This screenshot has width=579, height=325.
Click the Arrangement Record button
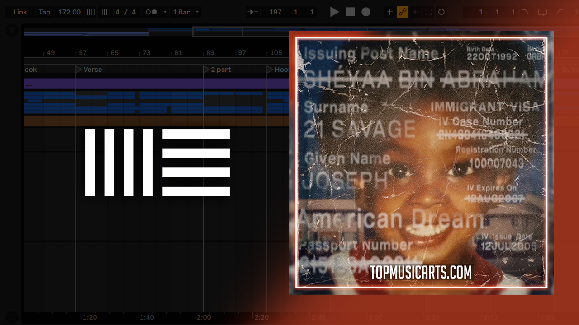click(366, 12)
